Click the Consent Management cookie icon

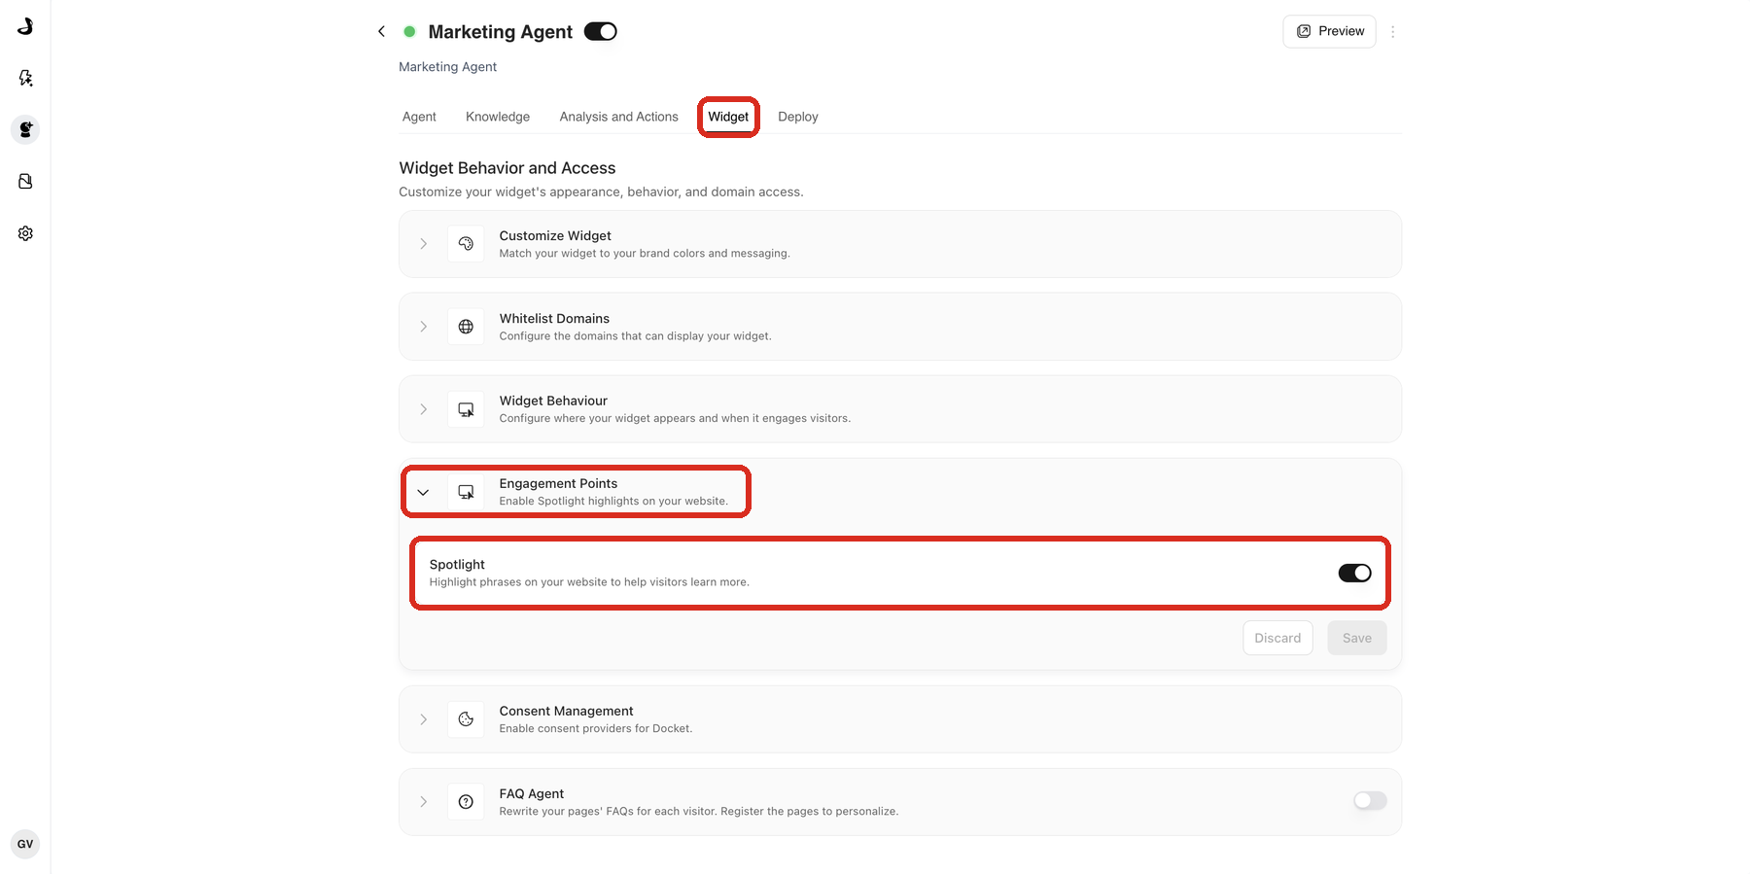point(466,719)
